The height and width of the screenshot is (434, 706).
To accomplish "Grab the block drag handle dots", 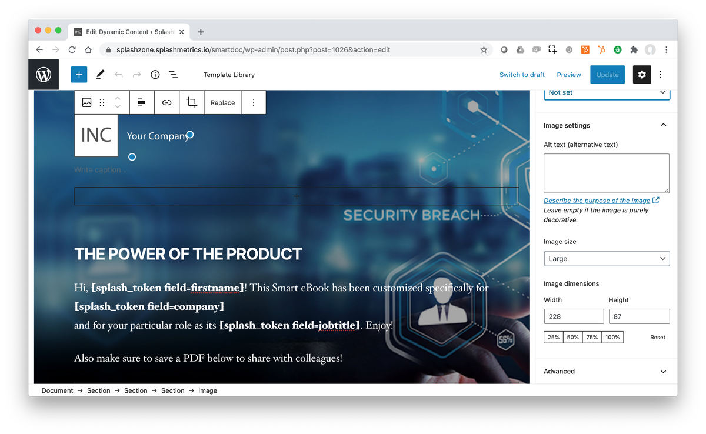I will point(102,102).
